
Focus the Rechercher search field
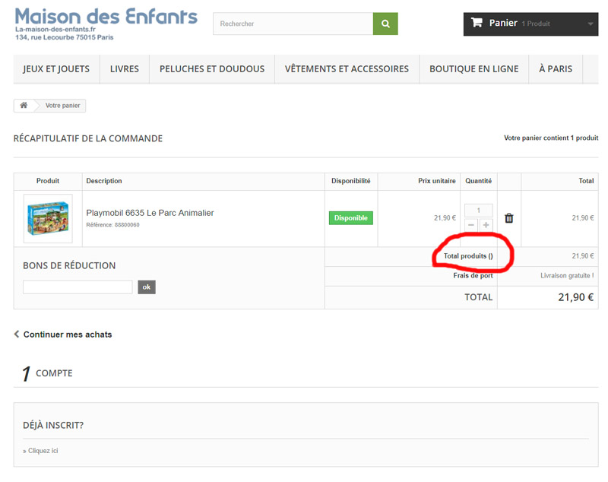(x=293, y=24)
